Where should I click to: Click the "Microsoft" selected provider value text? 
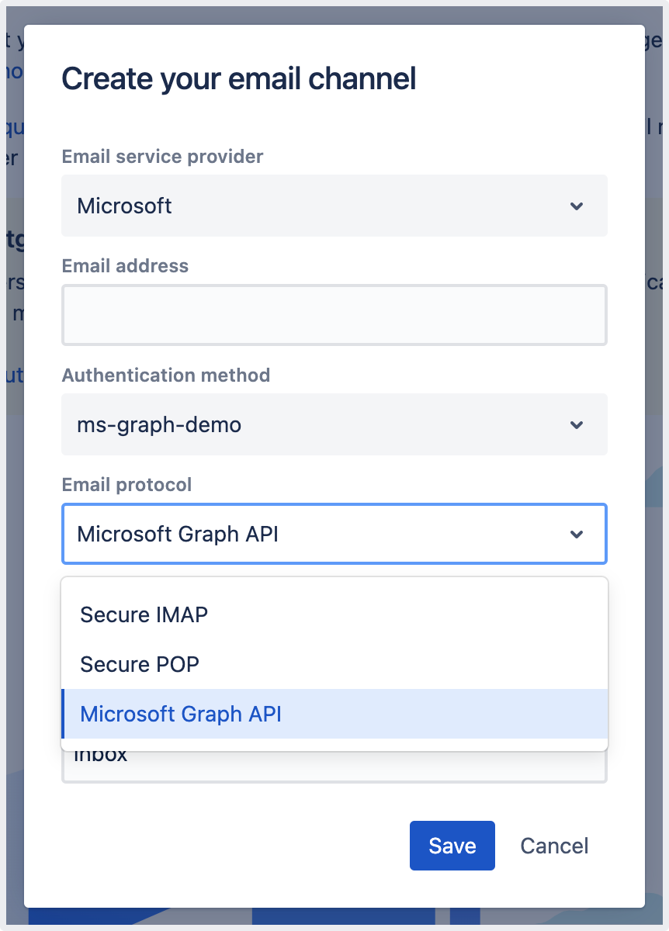coord(124,206)
